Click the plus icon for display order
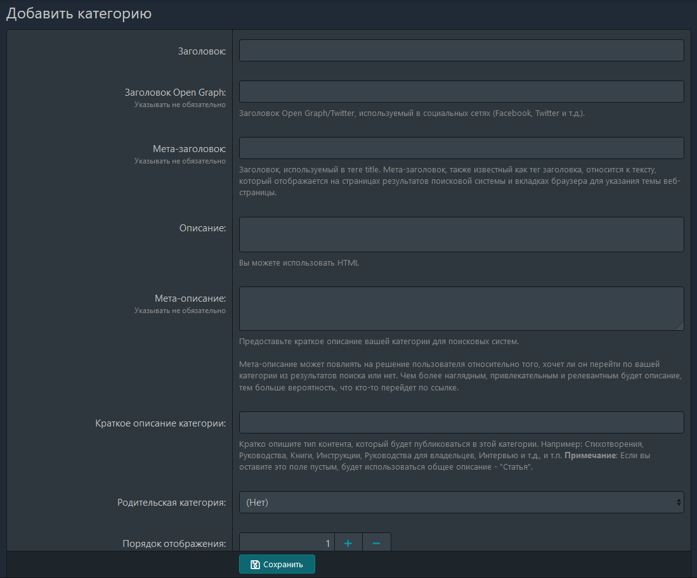The image size is (697, 578). [x=348, y=543]
